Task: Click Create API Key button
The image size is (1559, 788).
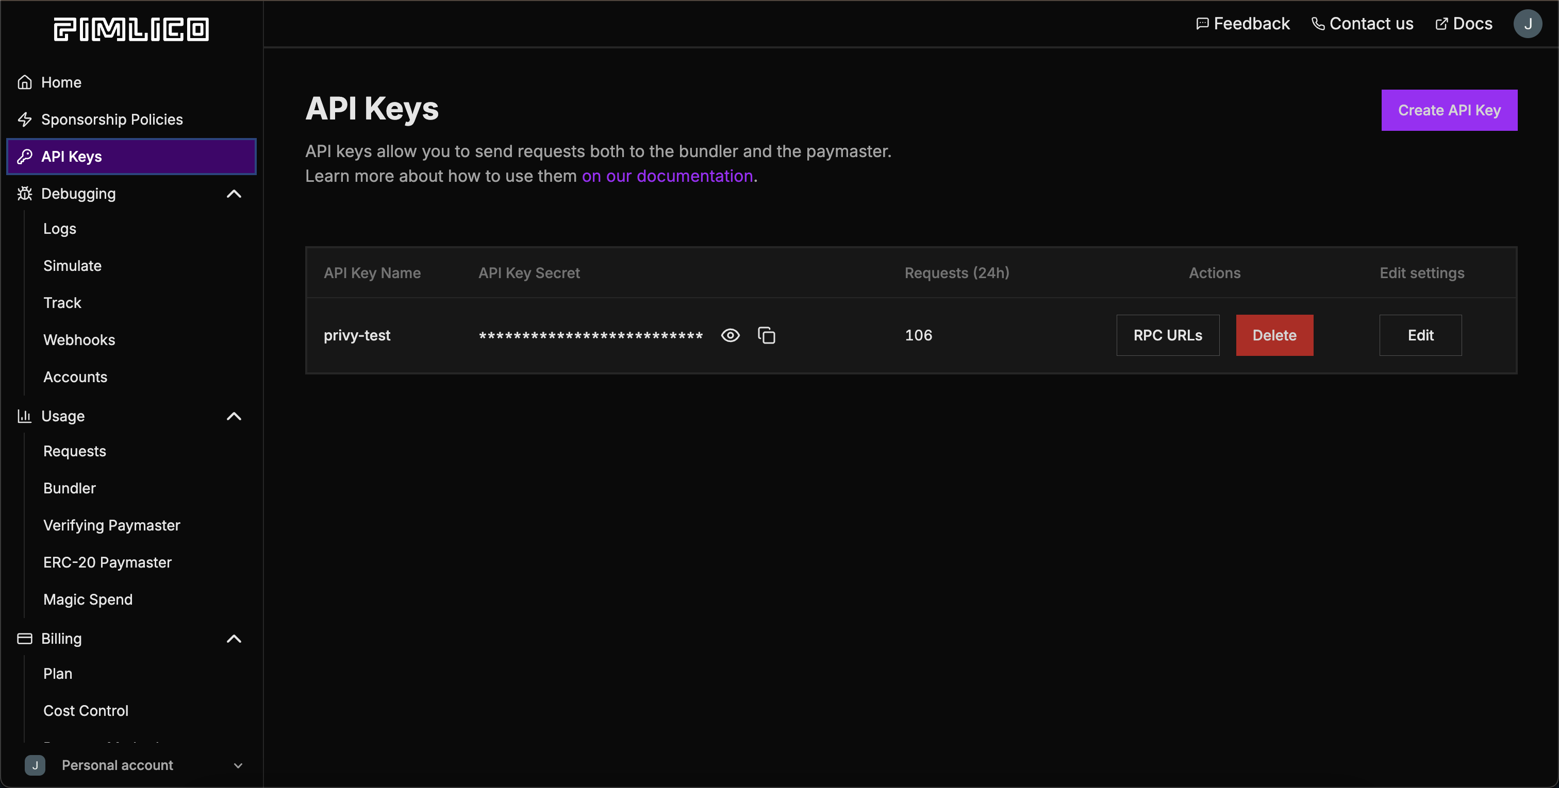Action: (x=1450, y=110)
